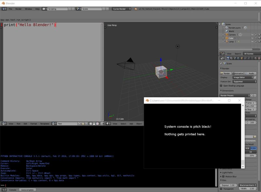Select the Camera object icon in the Outliner
This screenshot has height=192, width=261.
pyautogui.click(x=227, y=34)
